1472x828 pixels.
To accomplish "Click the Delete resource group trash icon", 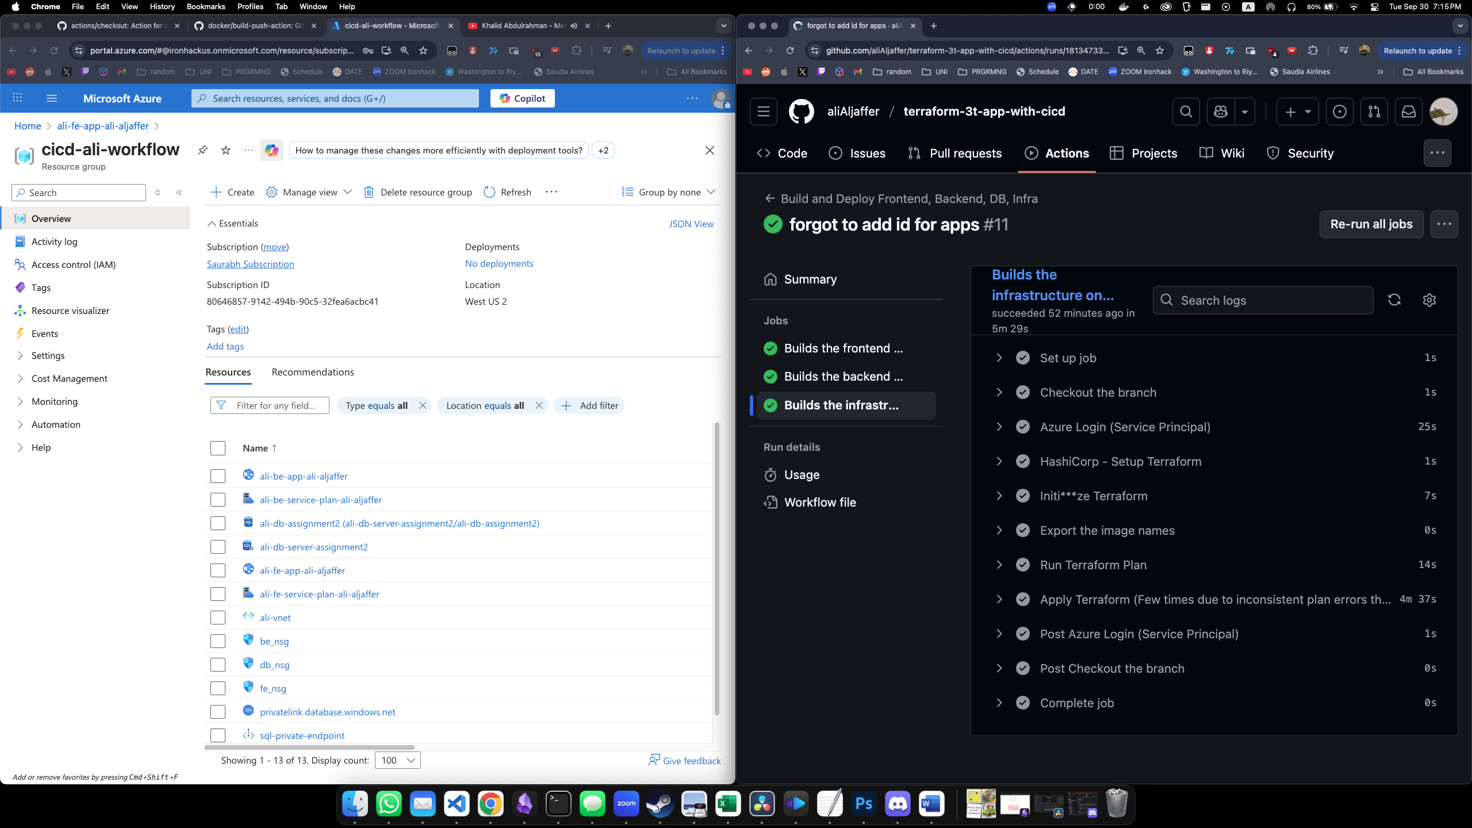I will pos(369,192).
